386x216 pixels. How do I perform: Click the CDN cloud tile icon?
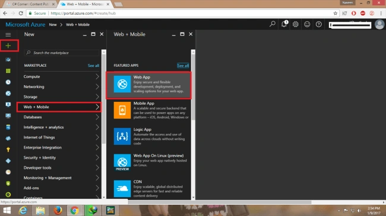click(x=122, y=189)
